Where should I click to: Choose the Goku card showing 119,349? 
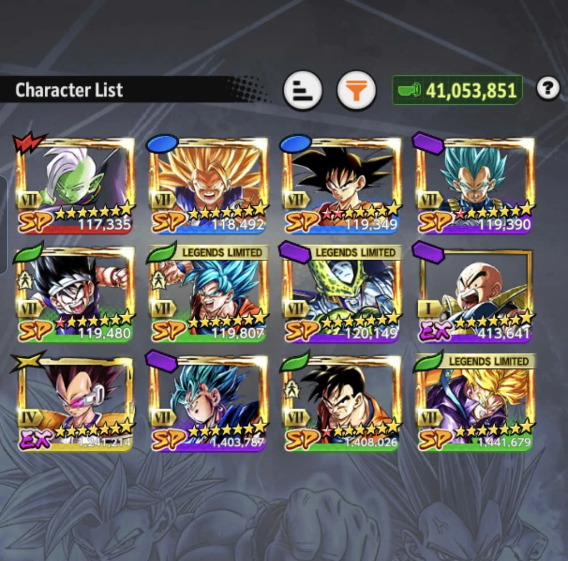tap(342, 185)
